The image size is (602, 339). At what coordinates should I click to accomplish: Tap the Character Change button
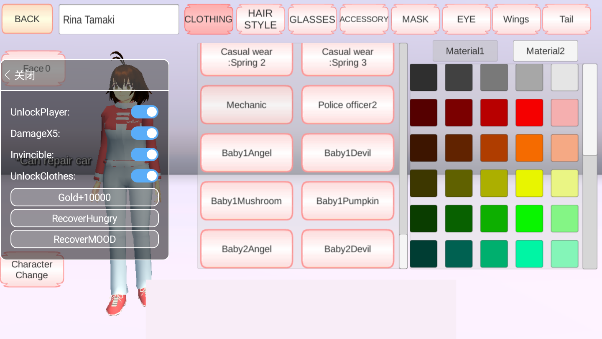point(32,270)
